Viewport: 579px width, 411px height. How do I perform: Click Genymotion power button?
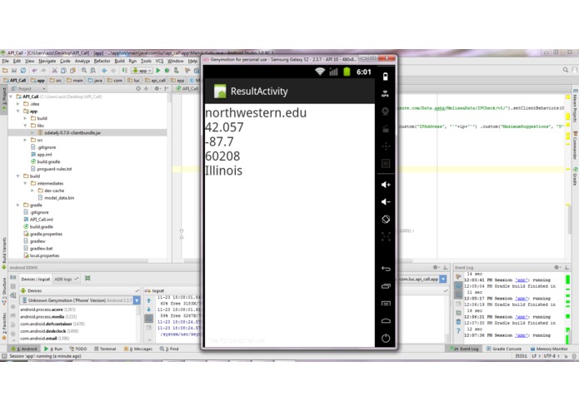[x=386, y=338]
